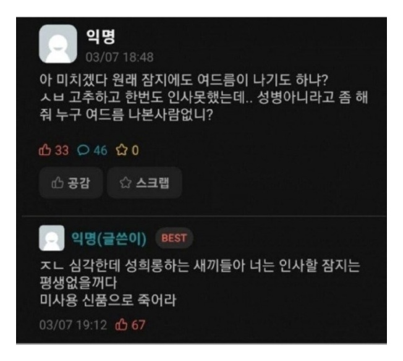Click the post author's profile avatar
The height and width of the screenshot is (361, 403).
58,44
